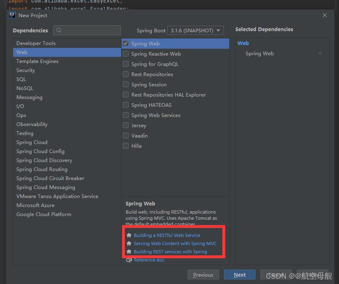Open the Ops category
The image size is (339, 284).
coord(67,115)
